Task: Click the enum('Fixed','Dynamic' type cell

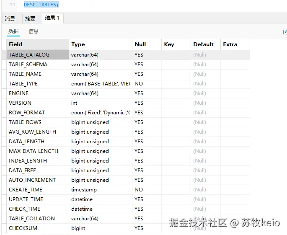Action: coord(101,113)
